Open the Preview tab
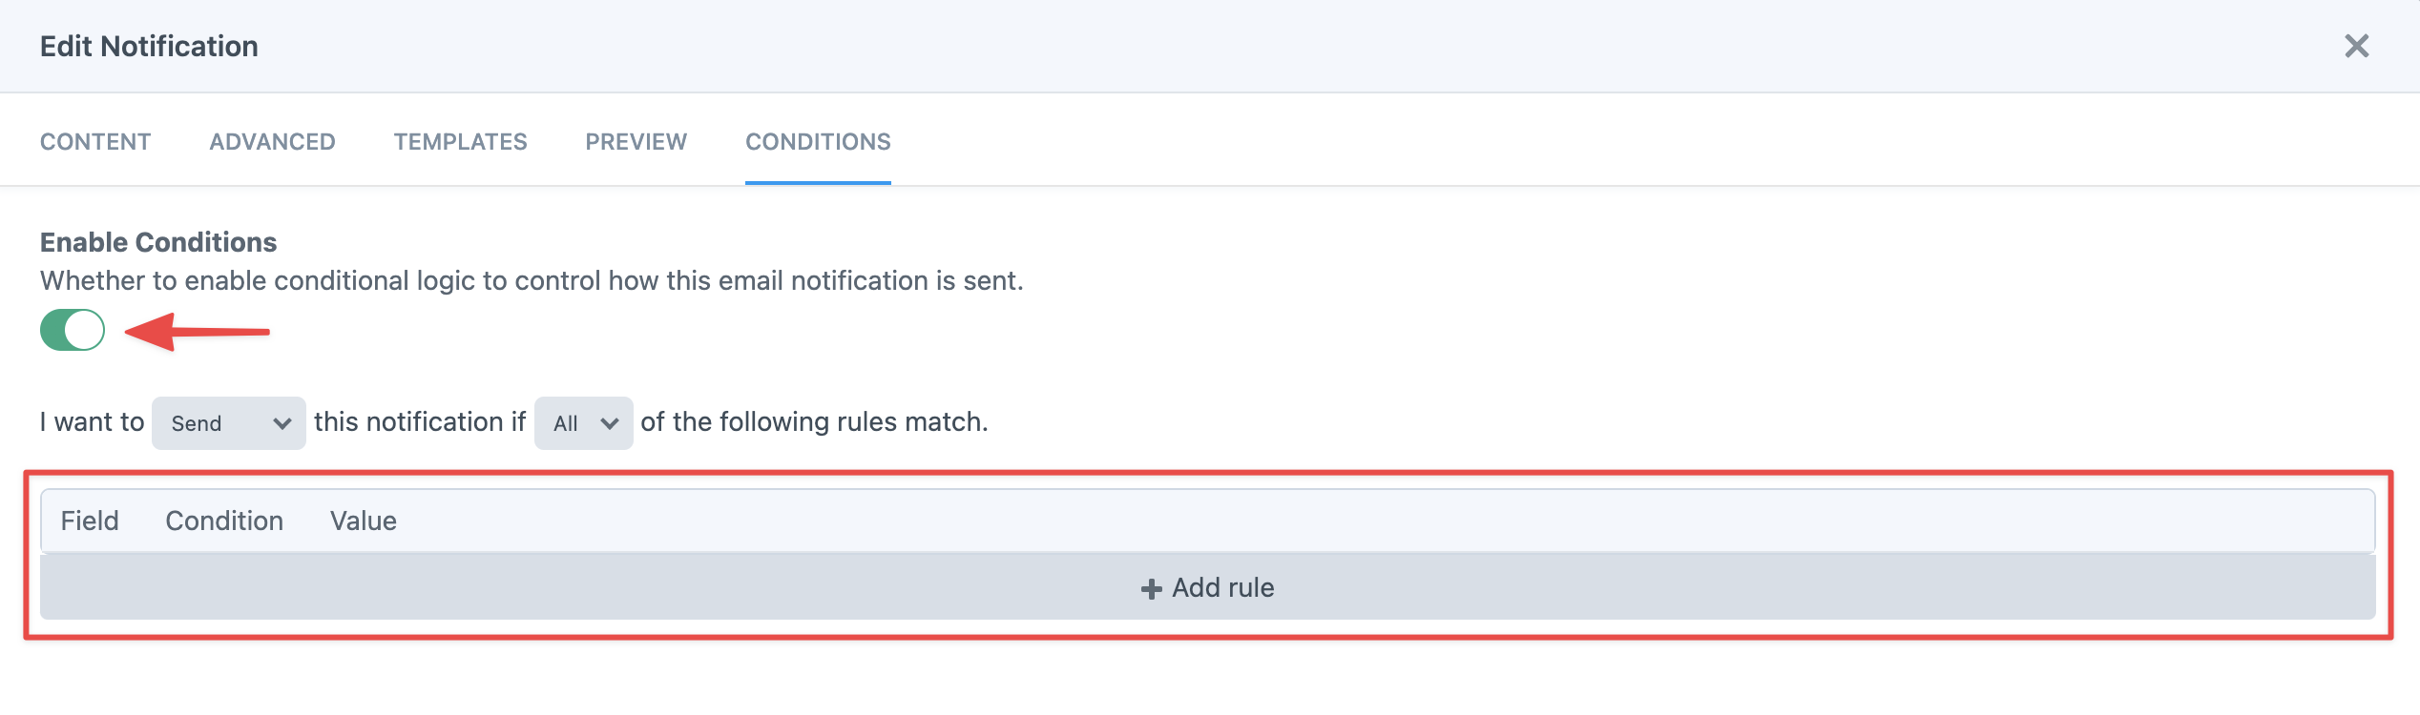 636,141
